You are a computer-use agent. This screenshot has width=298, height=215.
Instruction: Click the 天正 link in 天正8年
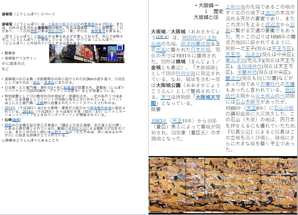click(x=251, y=108)
